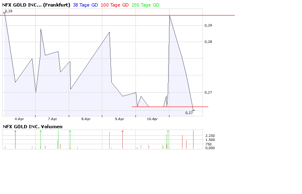Screen dimensions: 302x194
Task: Click the 2.250 volume axis label
Action: point(210,136)
